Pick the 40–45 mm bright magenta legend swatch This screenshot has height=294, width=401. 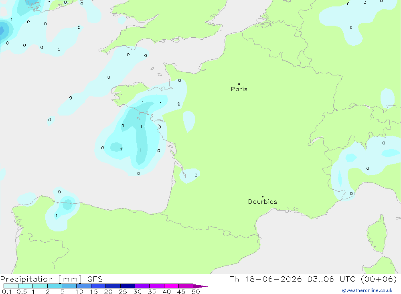pyautogui.click(x=171, y=286)
